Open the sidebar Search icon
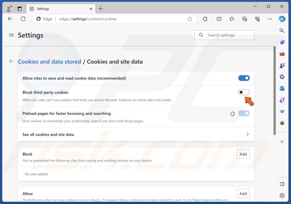291x204 pixels. 282,31
